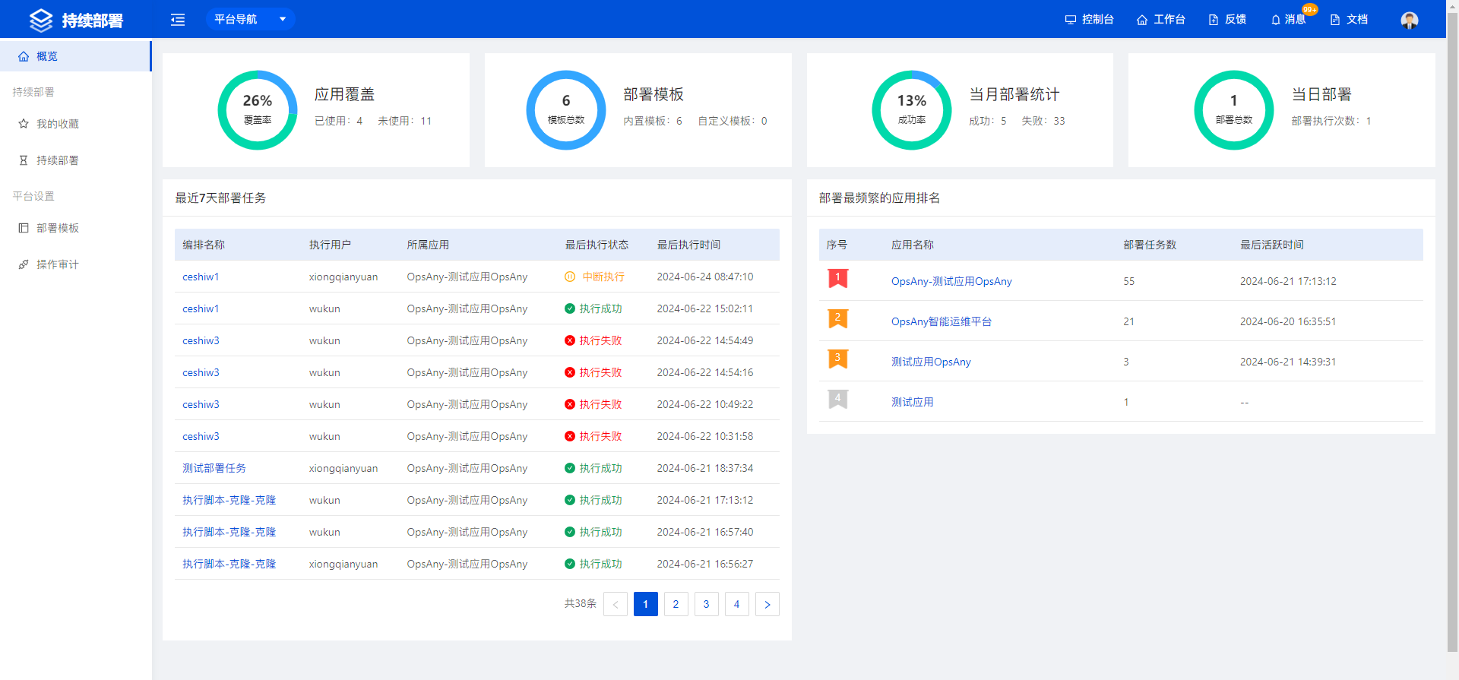Open ceshiw1 task executed at 15:02:11

(x=201, y=308)
